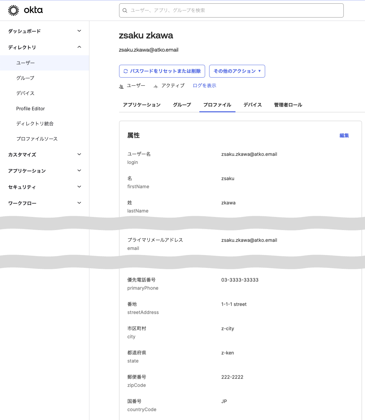
Task: Go to デバイス in the sidebar
Action: 25,93
